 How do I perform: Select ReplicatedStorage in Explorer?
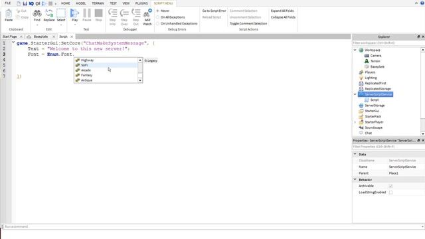378,89
